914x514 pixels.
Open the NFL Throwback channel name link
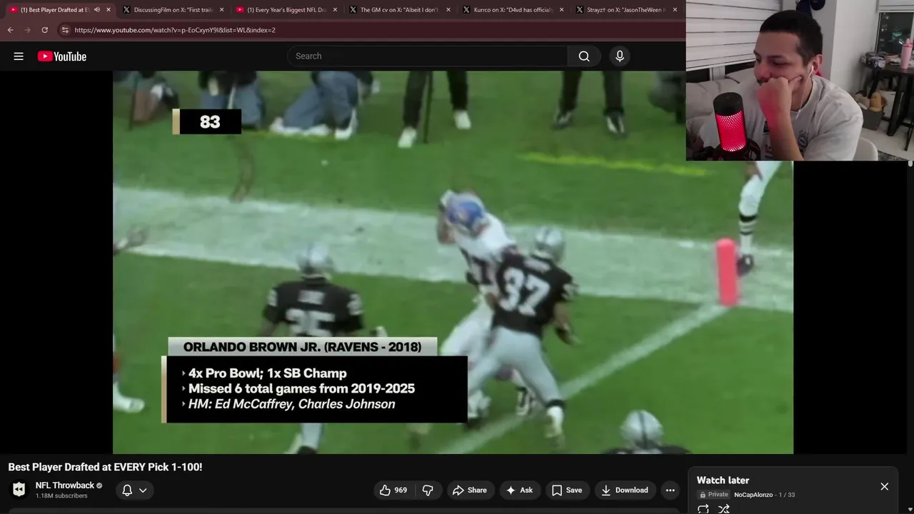point(65,485)
